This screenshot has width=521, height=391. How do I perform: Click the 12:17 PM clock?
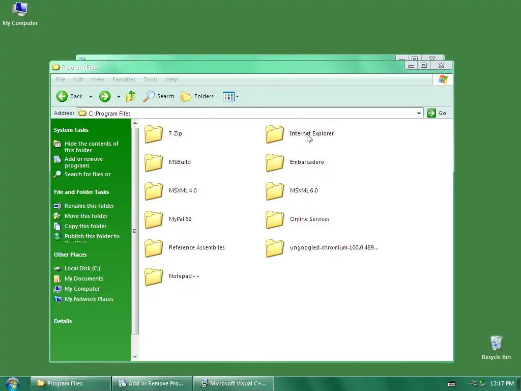[502, 384]
